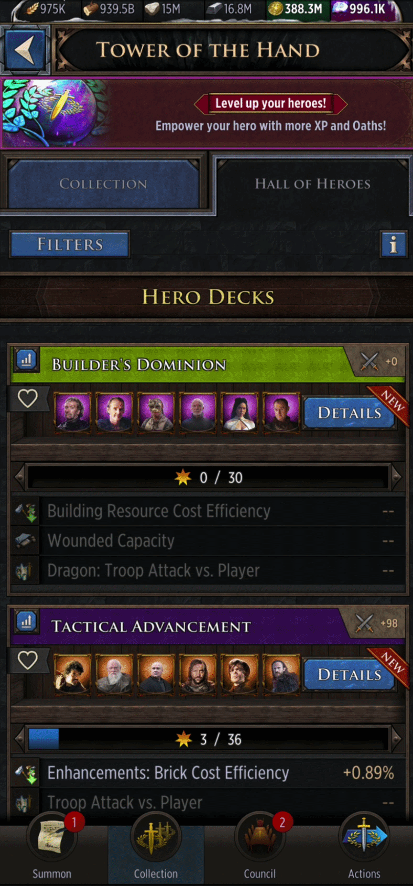
Task: Open Builder's Dominion stats chart icon
Action: (26, 360)
